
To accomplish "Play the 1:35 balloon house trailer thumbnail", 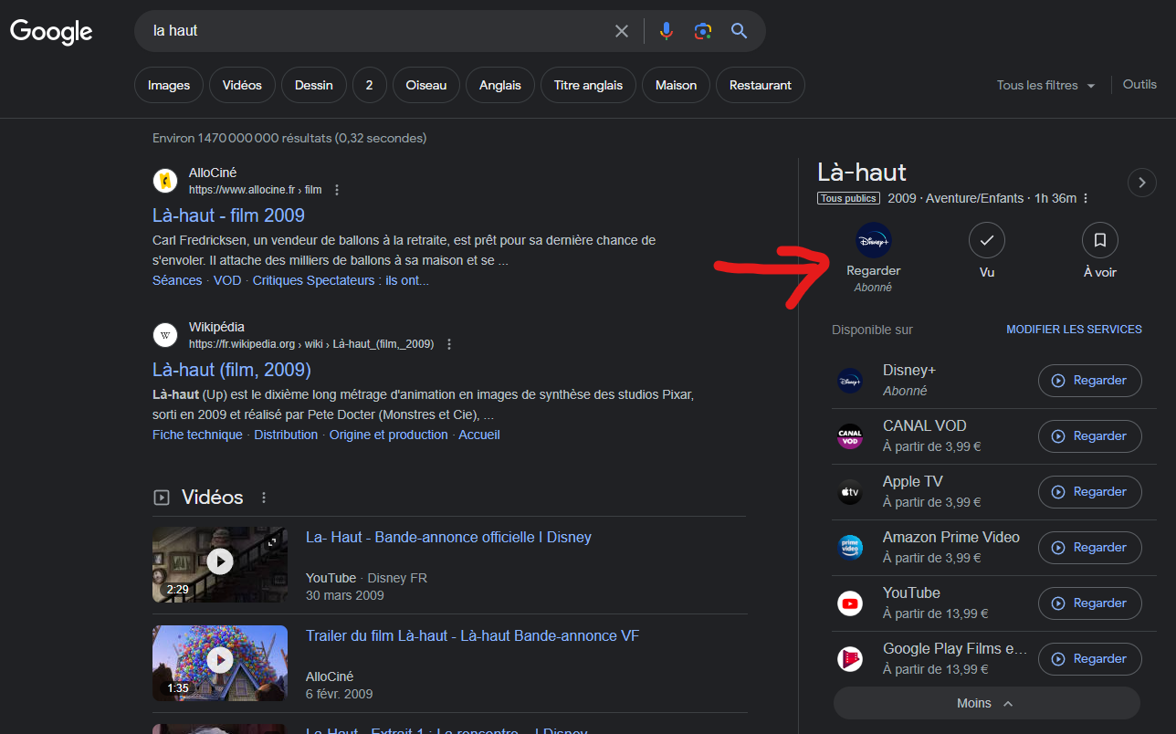I will [220, 663].
